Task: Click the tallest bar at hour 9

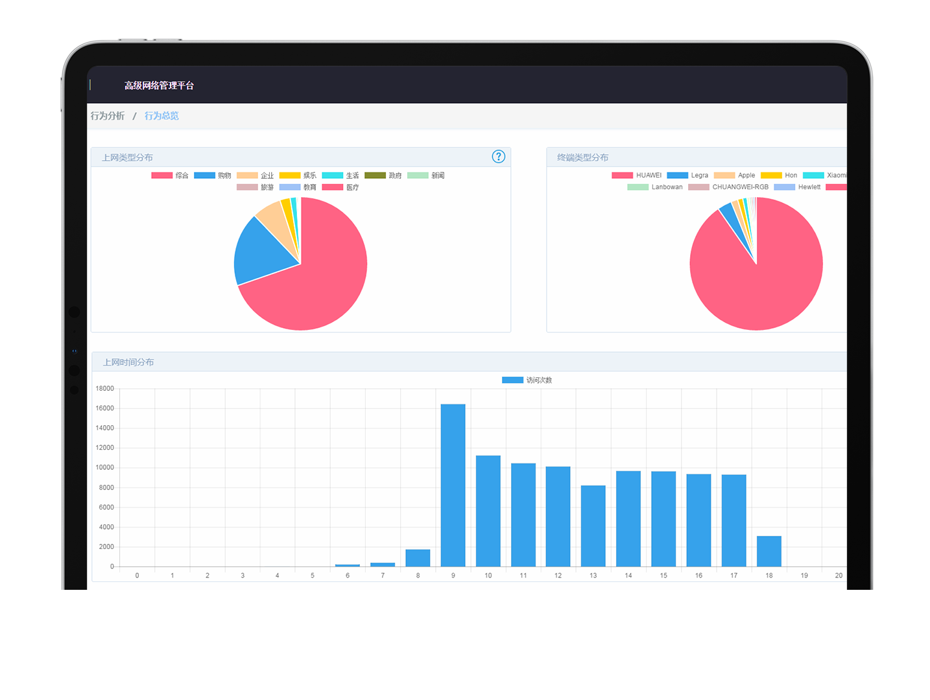Action: click(x=453, y=485)
